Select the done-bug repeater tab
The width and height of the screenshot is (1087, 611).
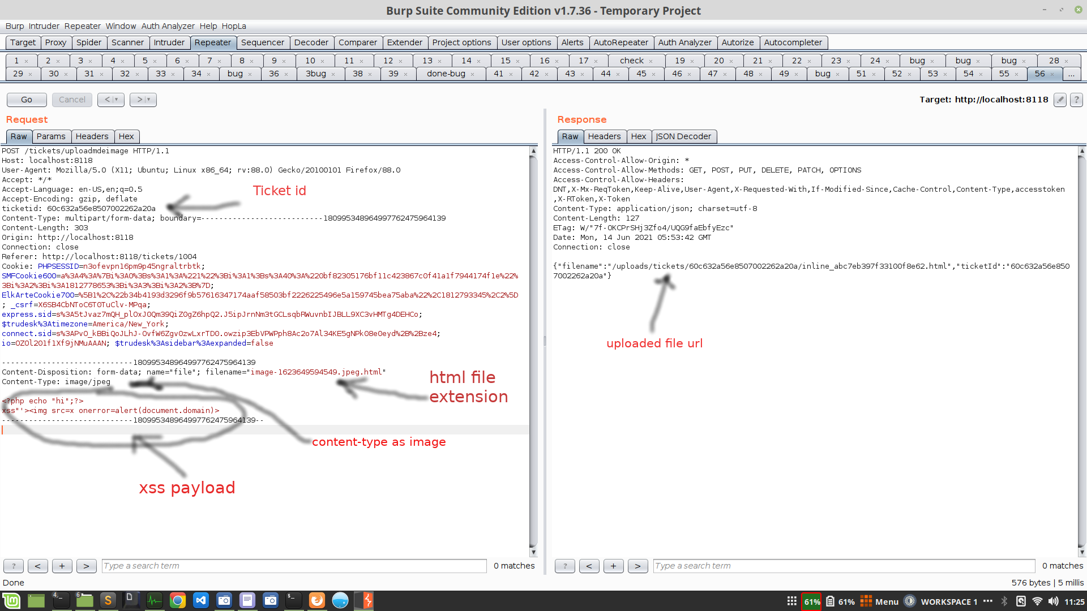[446, 74]
